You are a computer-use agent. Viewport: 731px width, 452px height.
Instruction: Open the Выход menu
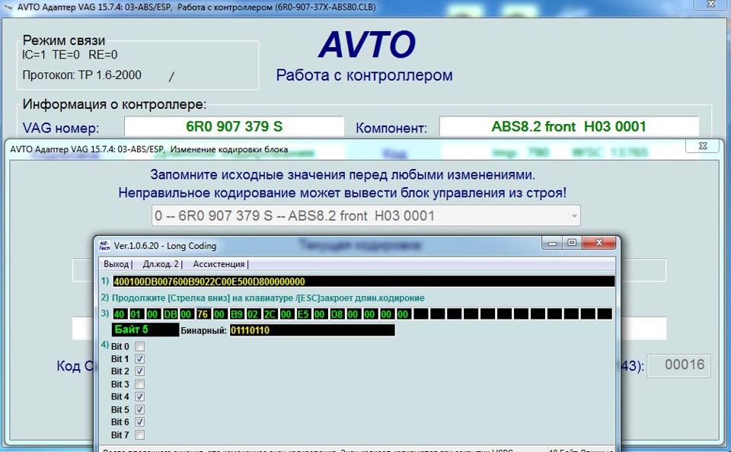point(116,264)
